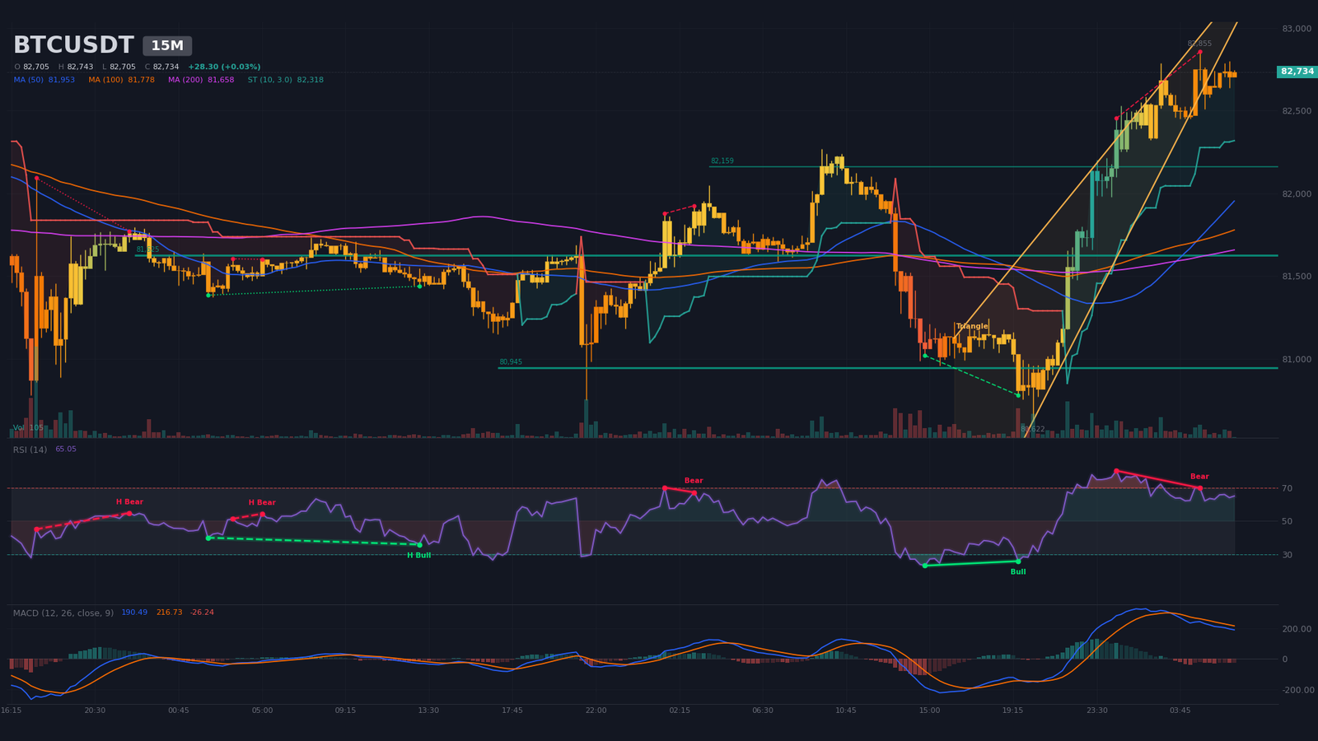Click the 200.00 MACD axis label
The height and width of the screenshot is (741, 1318).
click(x=1297, y=629)
